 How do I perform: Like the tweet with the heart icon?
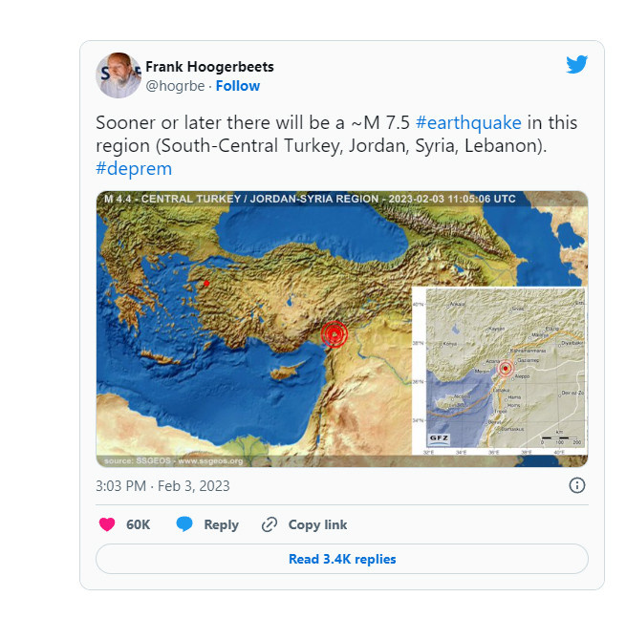(107, 524)
